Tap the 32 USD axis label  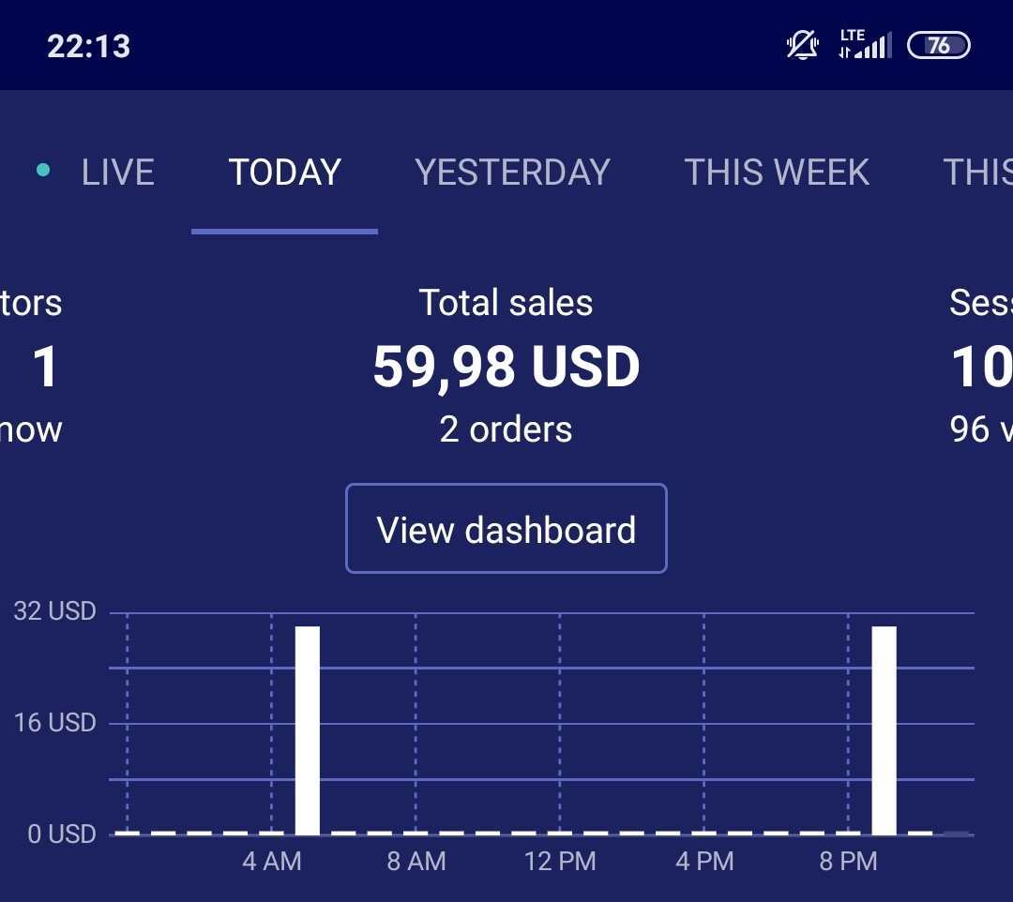[54, 611]
